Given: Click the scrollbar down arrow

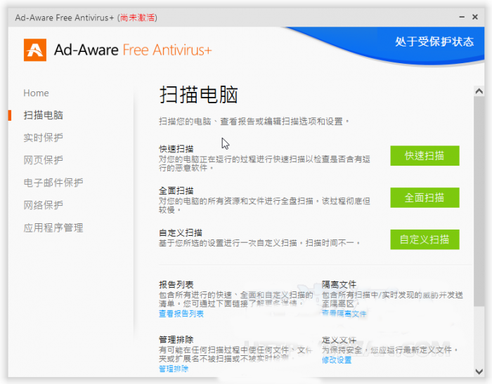Looking at the screenshot, I should [479, 372].
